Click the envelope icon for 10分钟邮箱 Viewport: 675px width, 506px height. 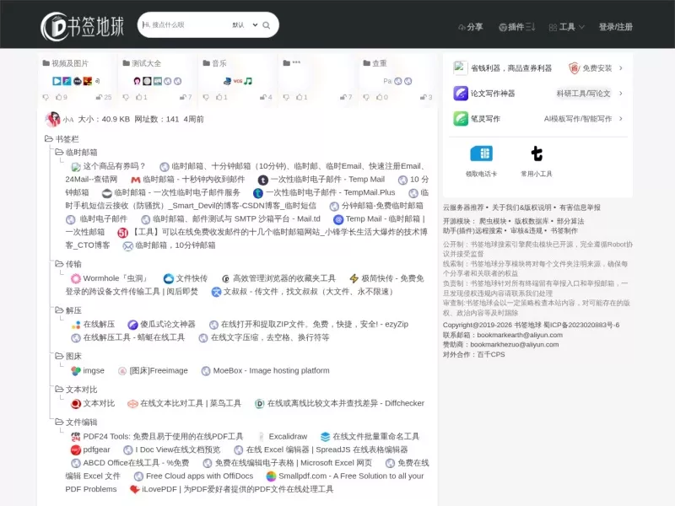coord(128,246)
